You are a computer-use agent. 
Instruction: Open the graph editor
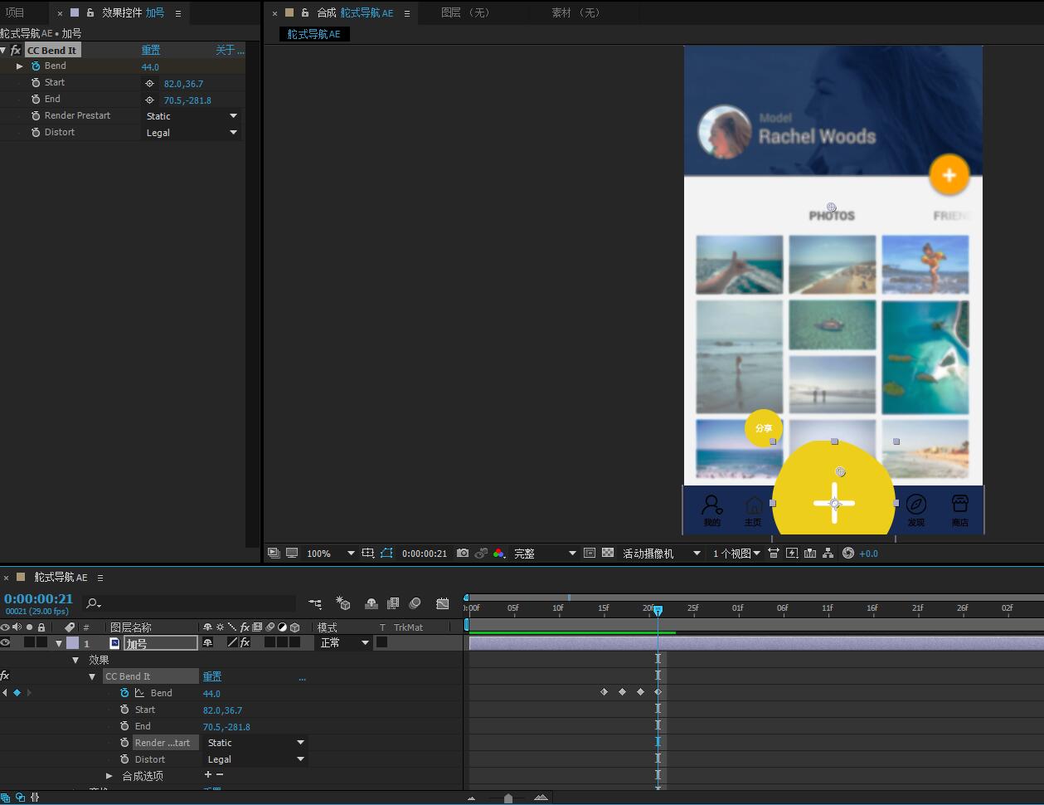[x=443, y=604]
